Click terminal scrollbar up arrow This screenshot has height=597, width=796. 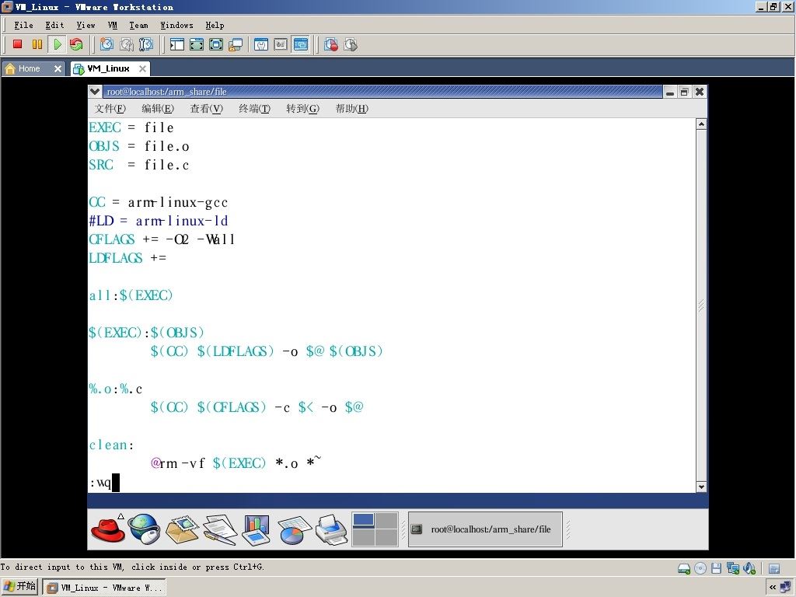pyautogui.click(x=701, y=124)
